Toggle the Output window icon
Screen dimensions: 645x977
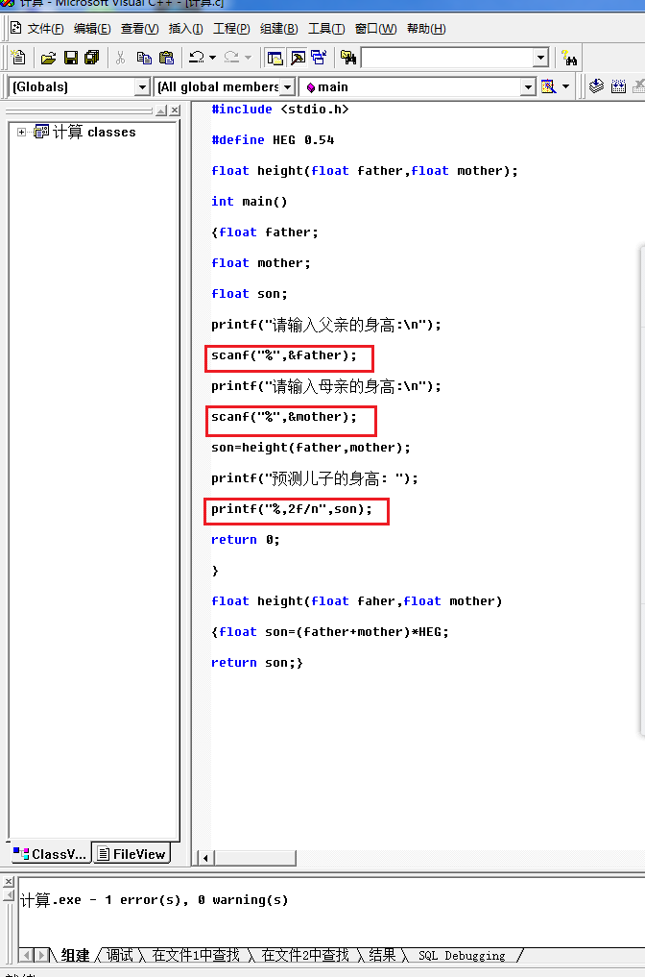coord(298,58)
